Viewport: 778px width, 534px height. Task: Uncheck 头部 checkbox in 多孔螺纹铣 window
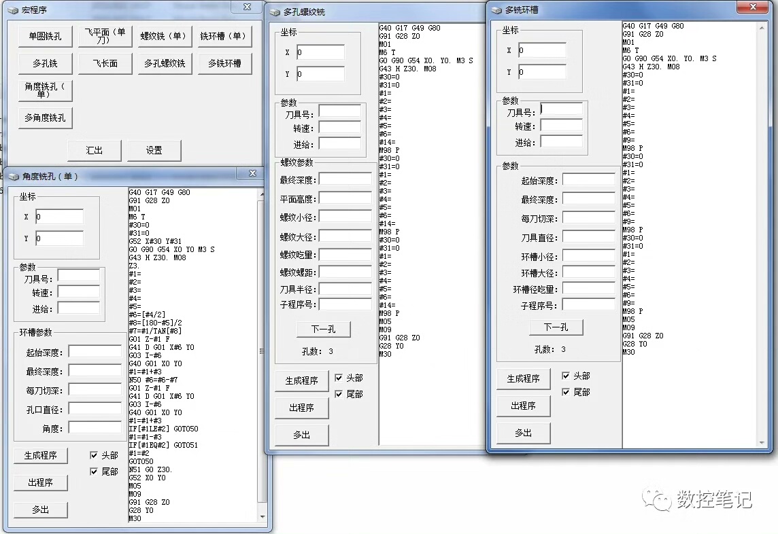339,378
